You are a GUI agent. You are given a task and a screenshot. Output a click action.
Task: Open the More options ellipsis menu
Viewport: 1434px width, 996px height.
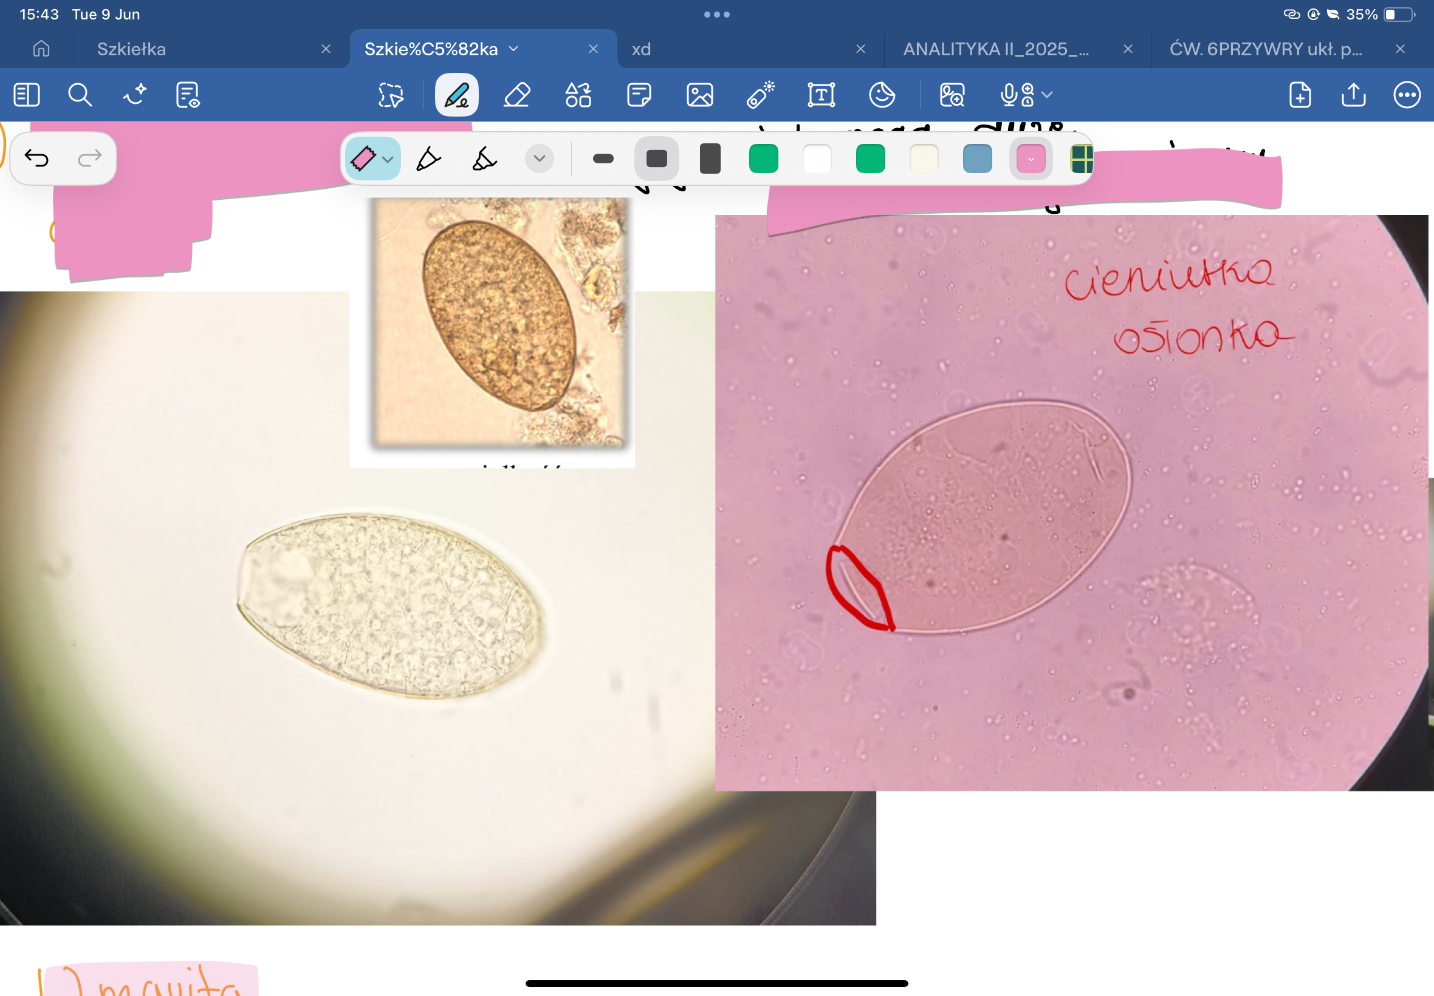(x=1407, y=95)
